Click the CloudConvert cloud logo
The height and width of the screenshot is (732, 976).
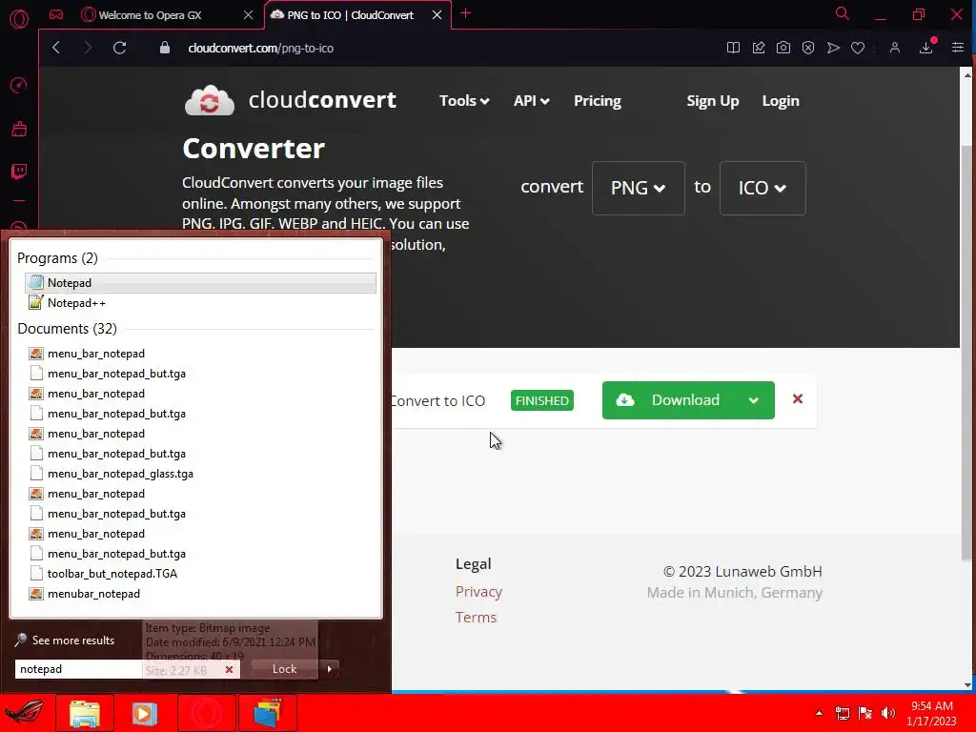coord(210,100)
